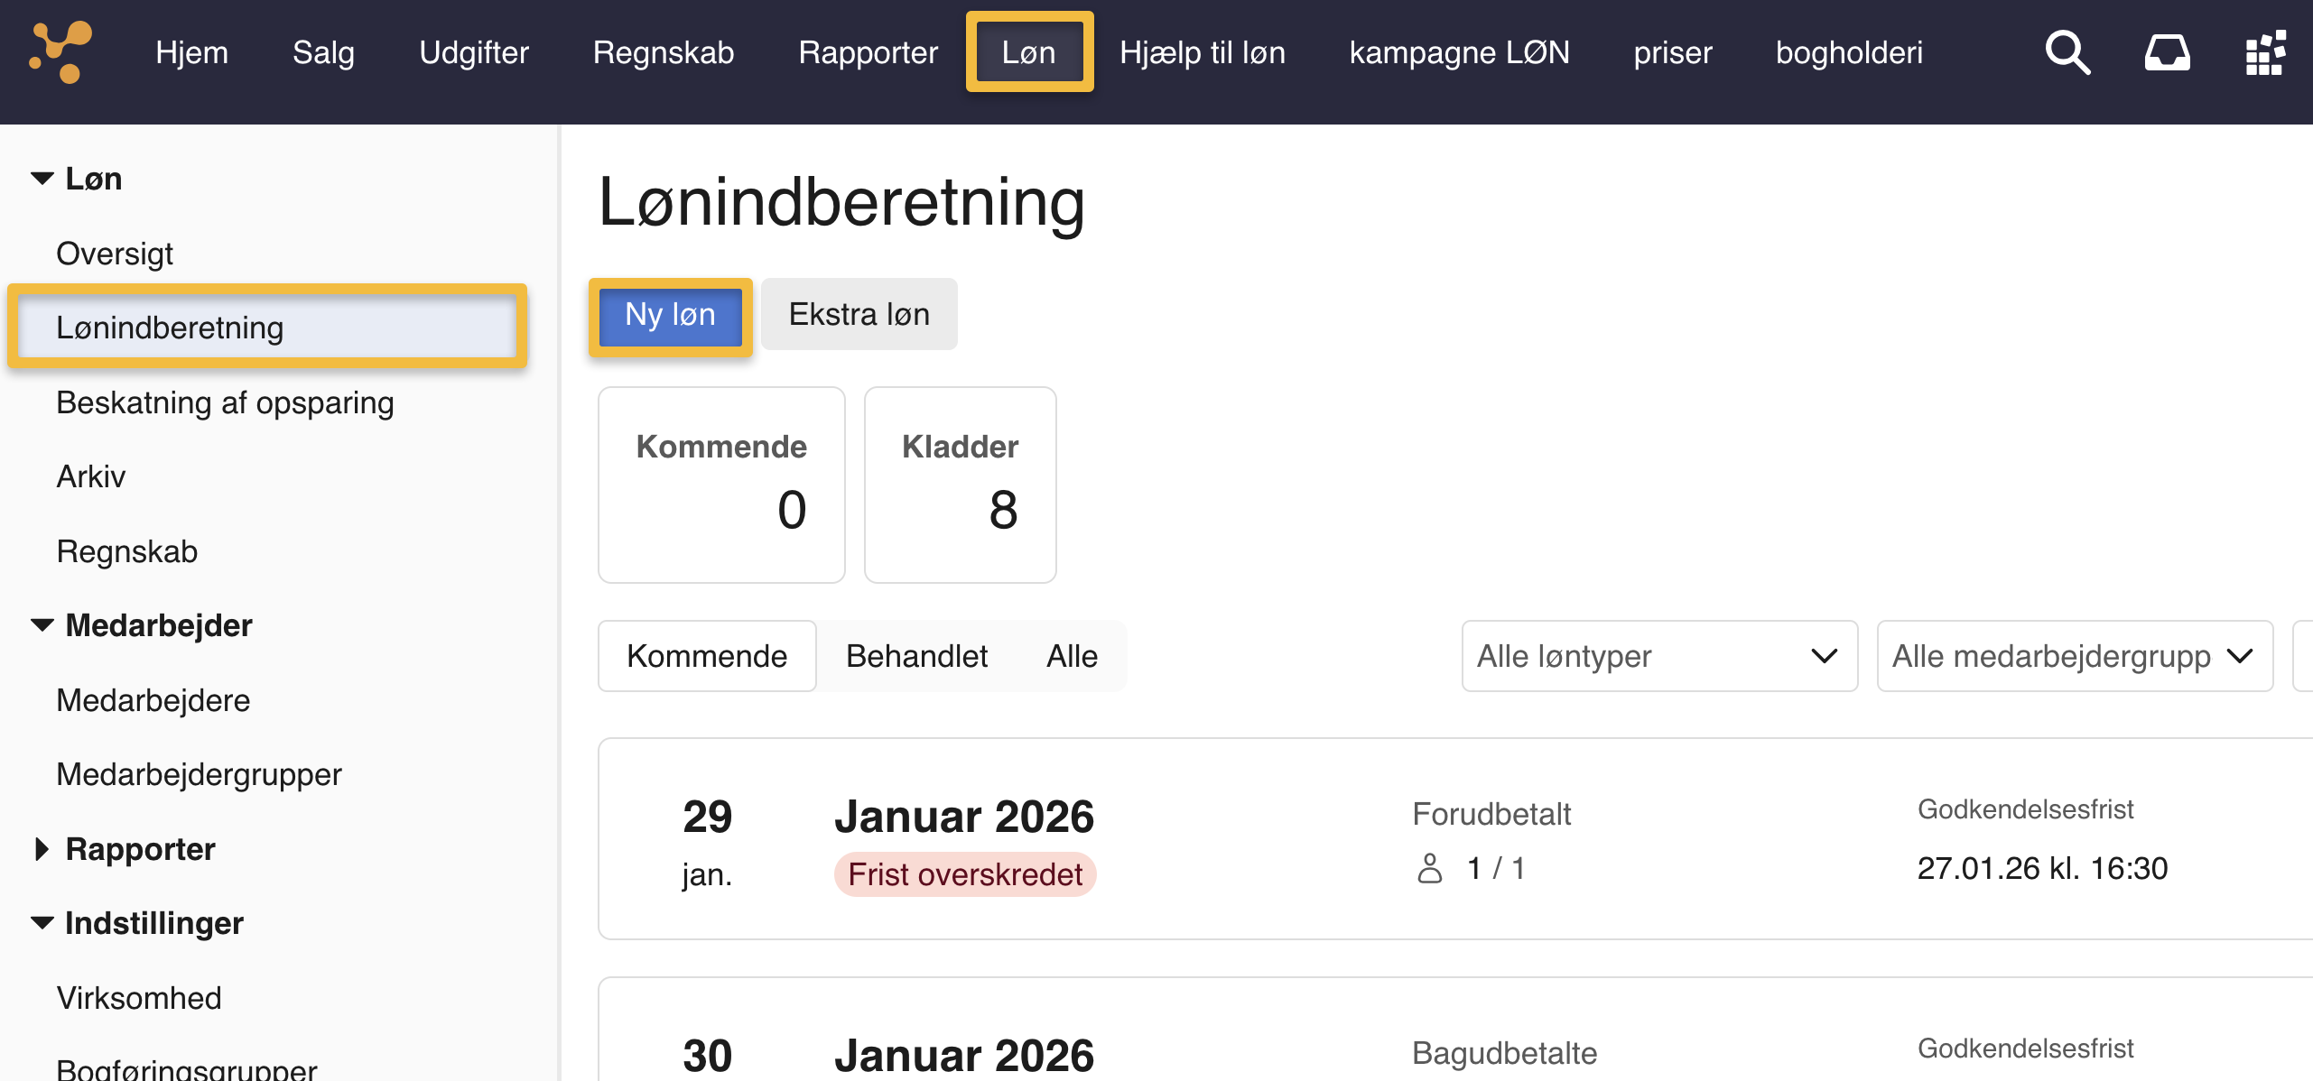Open Medarbejdergrupper in the sidebar

pyautogui.click(x=200, y=773)
